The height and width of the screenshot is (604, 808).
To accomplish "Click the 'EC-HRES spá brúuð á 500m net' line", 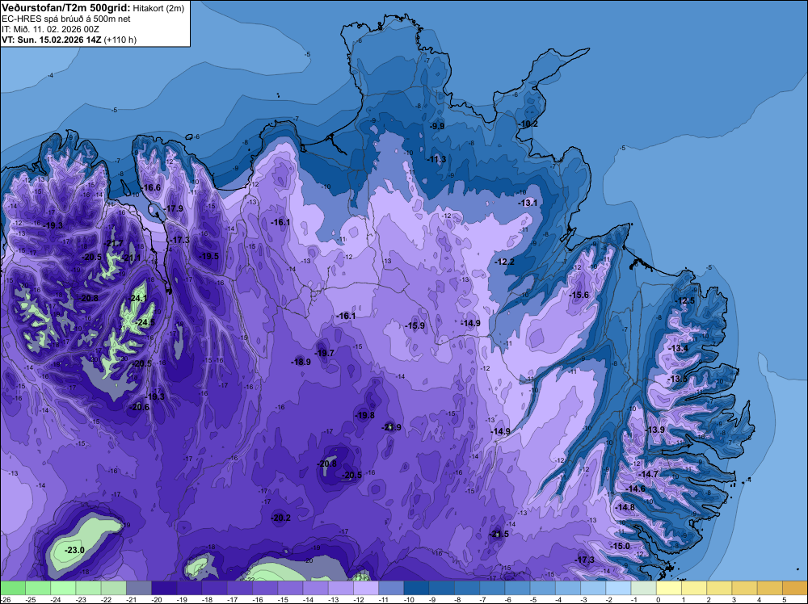I will point(66,19).
